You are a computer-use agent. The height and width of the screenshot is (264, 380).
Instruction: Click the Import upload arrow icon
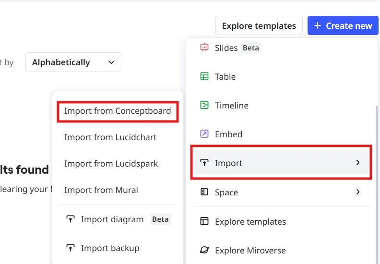[204, 163]
